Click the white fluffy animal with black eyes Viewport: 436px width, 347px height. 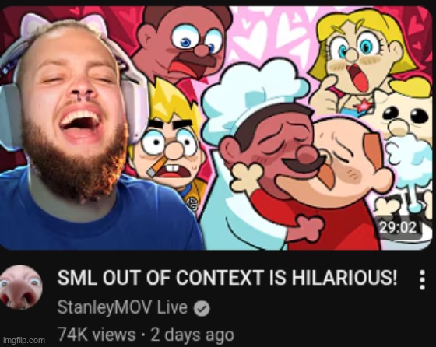click(x=405, y=117)
